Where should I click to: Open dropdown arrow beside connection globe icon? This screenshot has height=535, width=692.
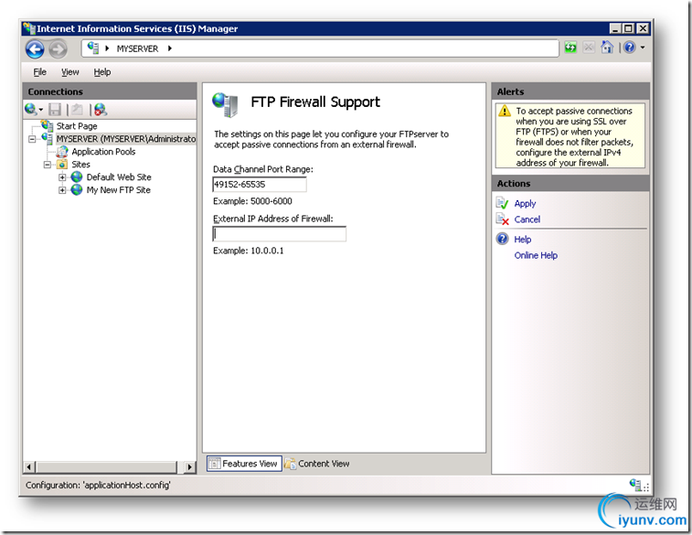(x=40, y=110)
